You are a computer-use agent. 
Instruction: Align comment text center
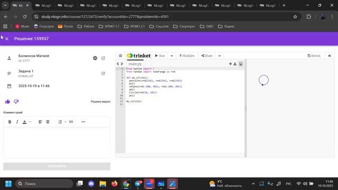pos(48,122)
